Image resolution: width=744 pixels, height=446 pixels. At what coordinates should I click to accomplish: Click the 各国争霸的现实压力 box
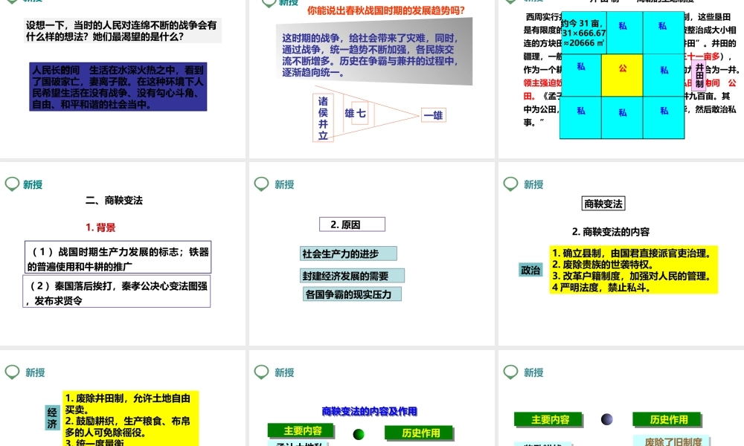click(x=352, y=294)
